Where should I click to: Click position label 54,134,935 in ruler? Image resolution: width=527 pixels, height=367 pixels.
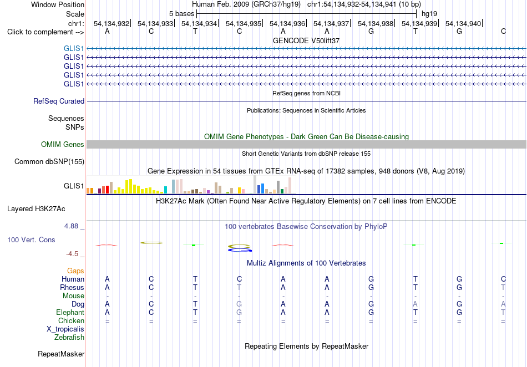point(244,23)
